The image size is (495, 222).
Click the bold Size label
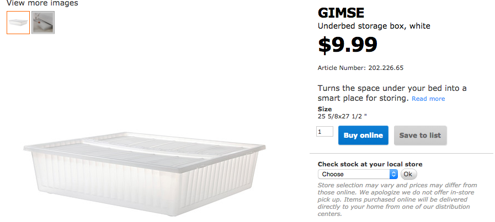click(x=325, y=109)
